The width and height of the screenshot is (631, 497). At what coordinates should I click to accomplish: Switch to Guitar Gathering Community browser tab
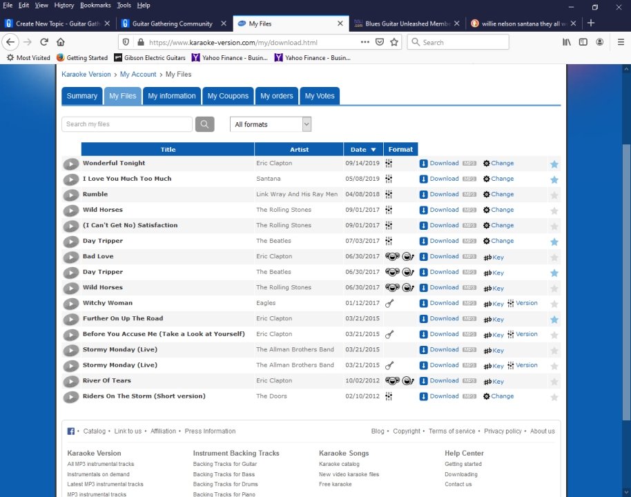click(175, 23)
